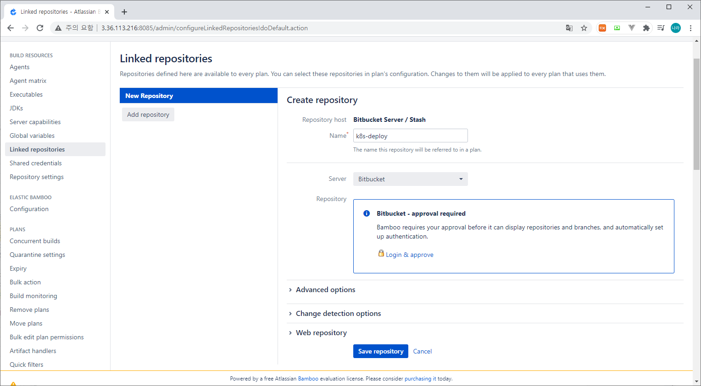Open Agent matrix in the sidebar
The height and width of the screenshot is (386, 701).
(28, 81)
